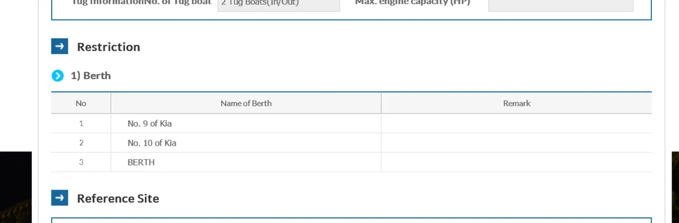Select the Reference Site section heading
The width and height of the screenshot is (679, 223).
(x=118, y=198)
